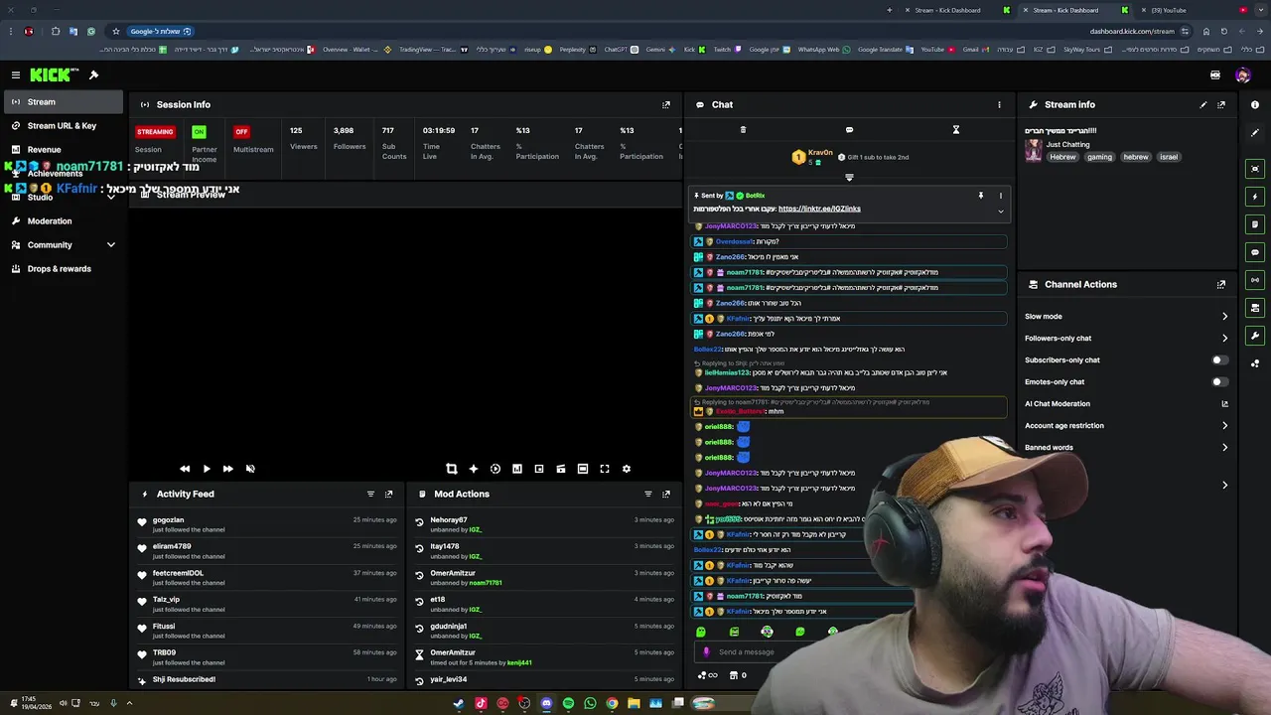This screenshot has width=1271, height=715.
Task: Toggle the lightning activity widget in right rail
Action: (1255, 197)
